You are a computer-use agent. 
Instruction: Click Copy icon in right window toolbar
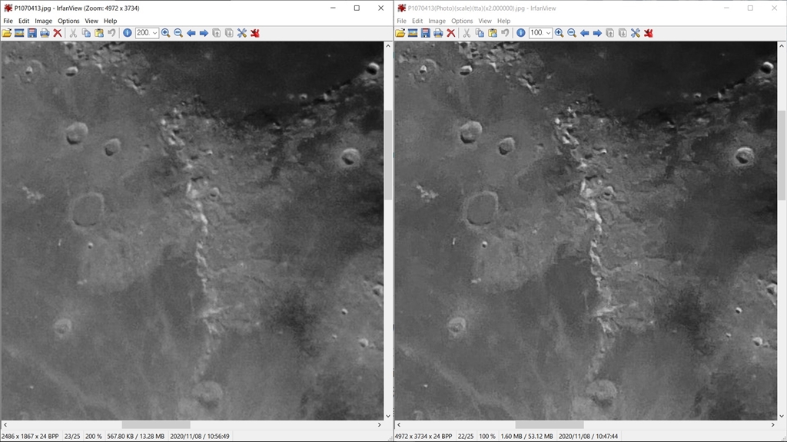tap(480, 33)
